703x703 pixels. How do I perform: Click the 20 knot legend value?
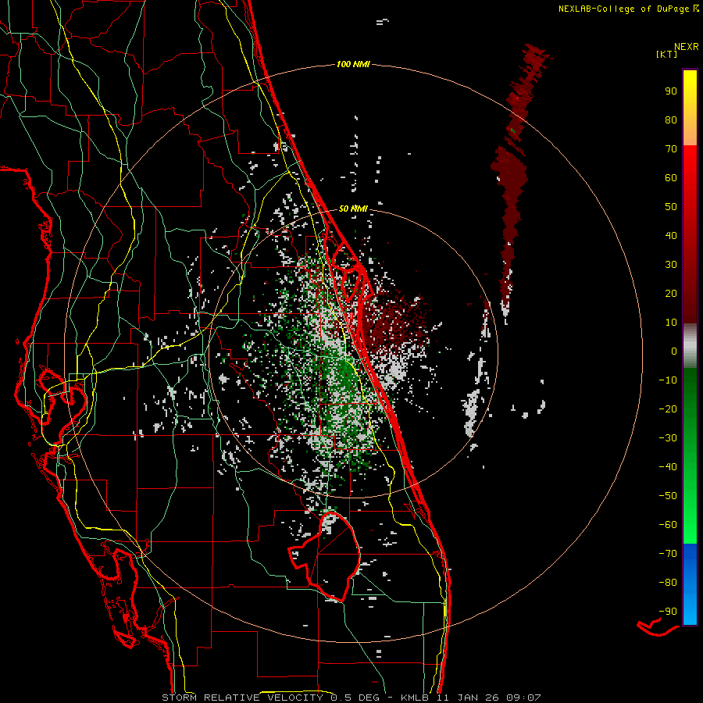click(x=671, y=294)
